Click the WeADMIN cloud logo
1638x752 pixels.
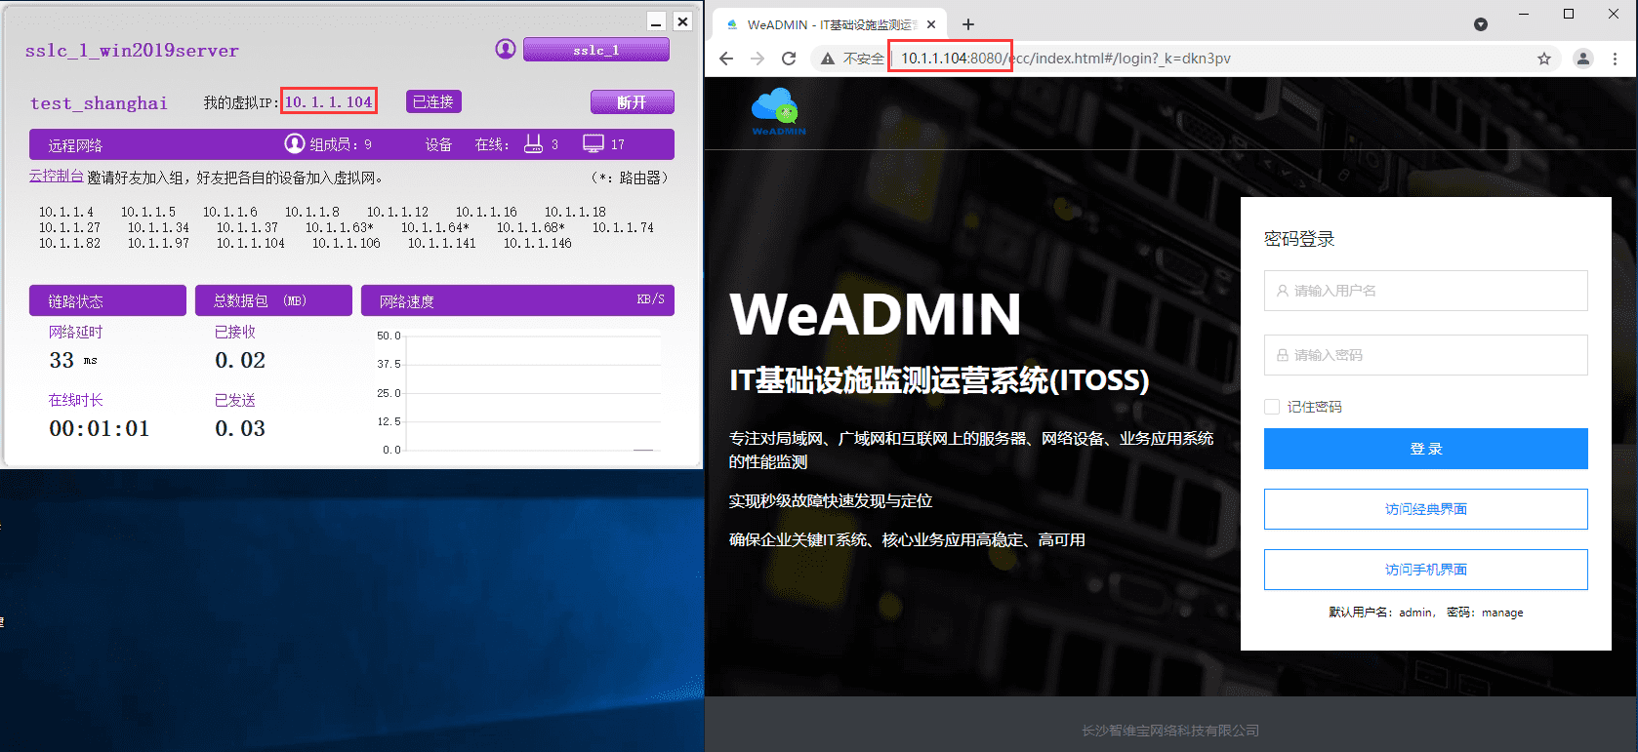click(x=778, y=110)
